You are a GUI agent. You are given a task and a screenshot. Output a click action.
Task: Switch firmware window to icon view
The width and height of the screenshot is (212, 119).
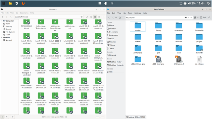point(95,17)
